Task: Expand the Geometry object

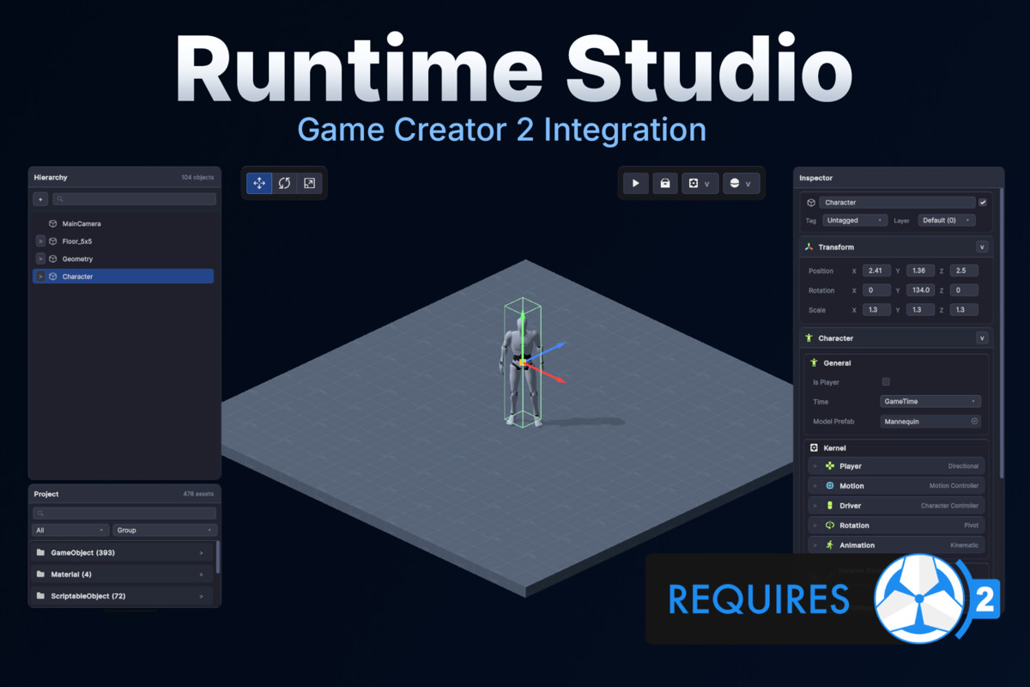Action: tap(40, 258)
